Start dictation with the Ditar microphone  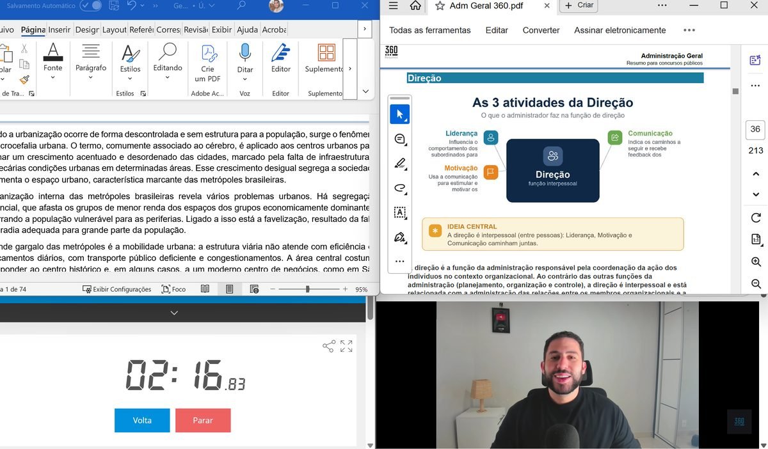tap(245, 62)
